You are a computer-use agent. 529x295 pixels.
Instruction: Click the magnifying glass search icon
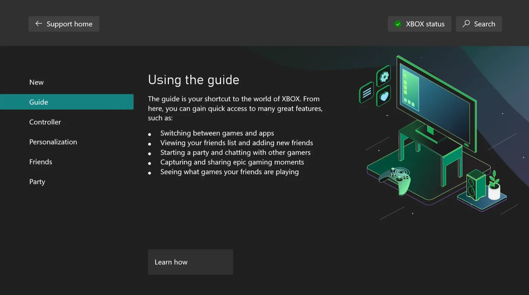point(466,24)
